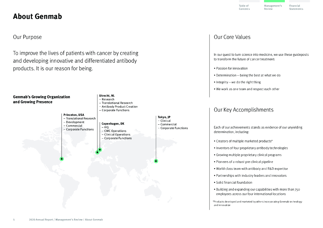323x228 pixels.
Task: Click 'We work as one team' bullet
Action: [247, 89]
